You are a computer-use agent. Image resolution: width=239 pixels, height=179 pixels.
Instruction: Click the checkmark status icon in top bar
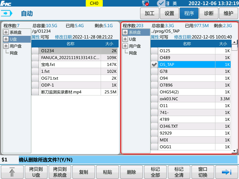[161, 3]
